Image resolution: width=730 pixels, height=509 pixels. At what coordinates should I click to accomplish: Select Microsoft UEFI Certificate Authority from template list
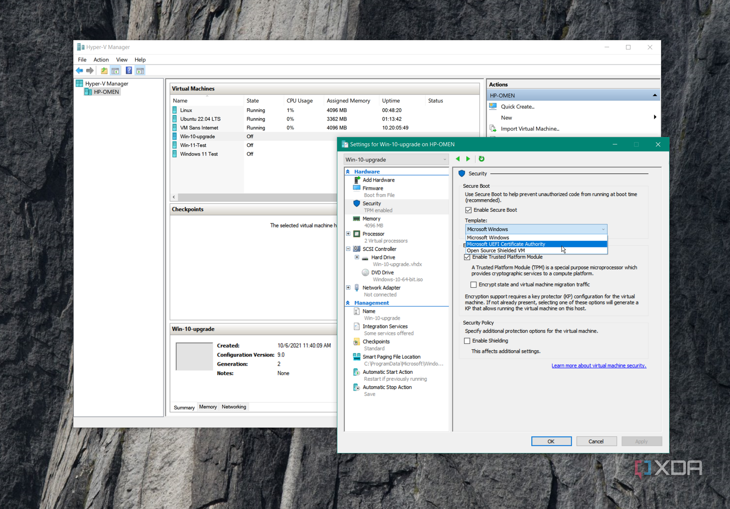pyautogui.click(x=506, y=244)
